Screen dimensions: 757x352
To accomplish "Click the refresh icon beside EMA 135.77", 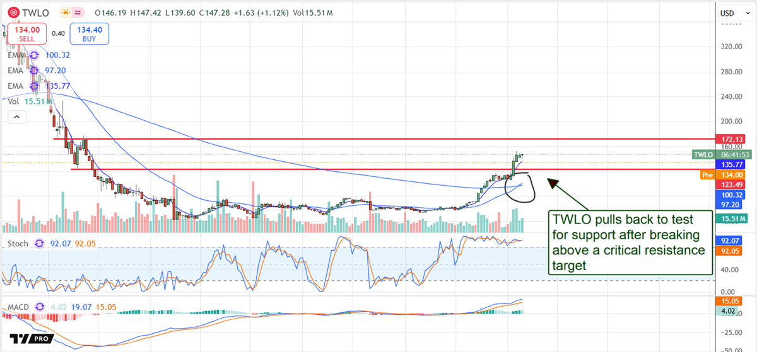I will tap(35, 86).
